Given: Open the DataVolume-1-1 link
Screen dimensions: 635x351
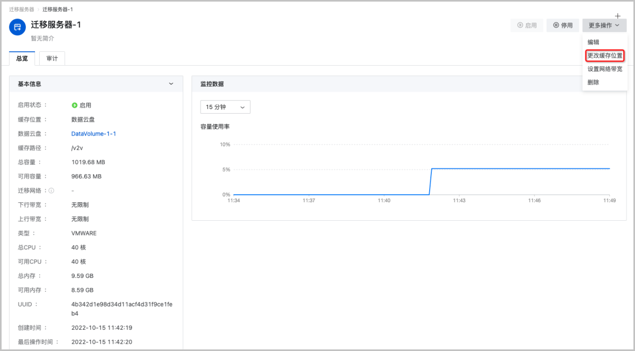Looking at the screenshot, I should (93, 133).
